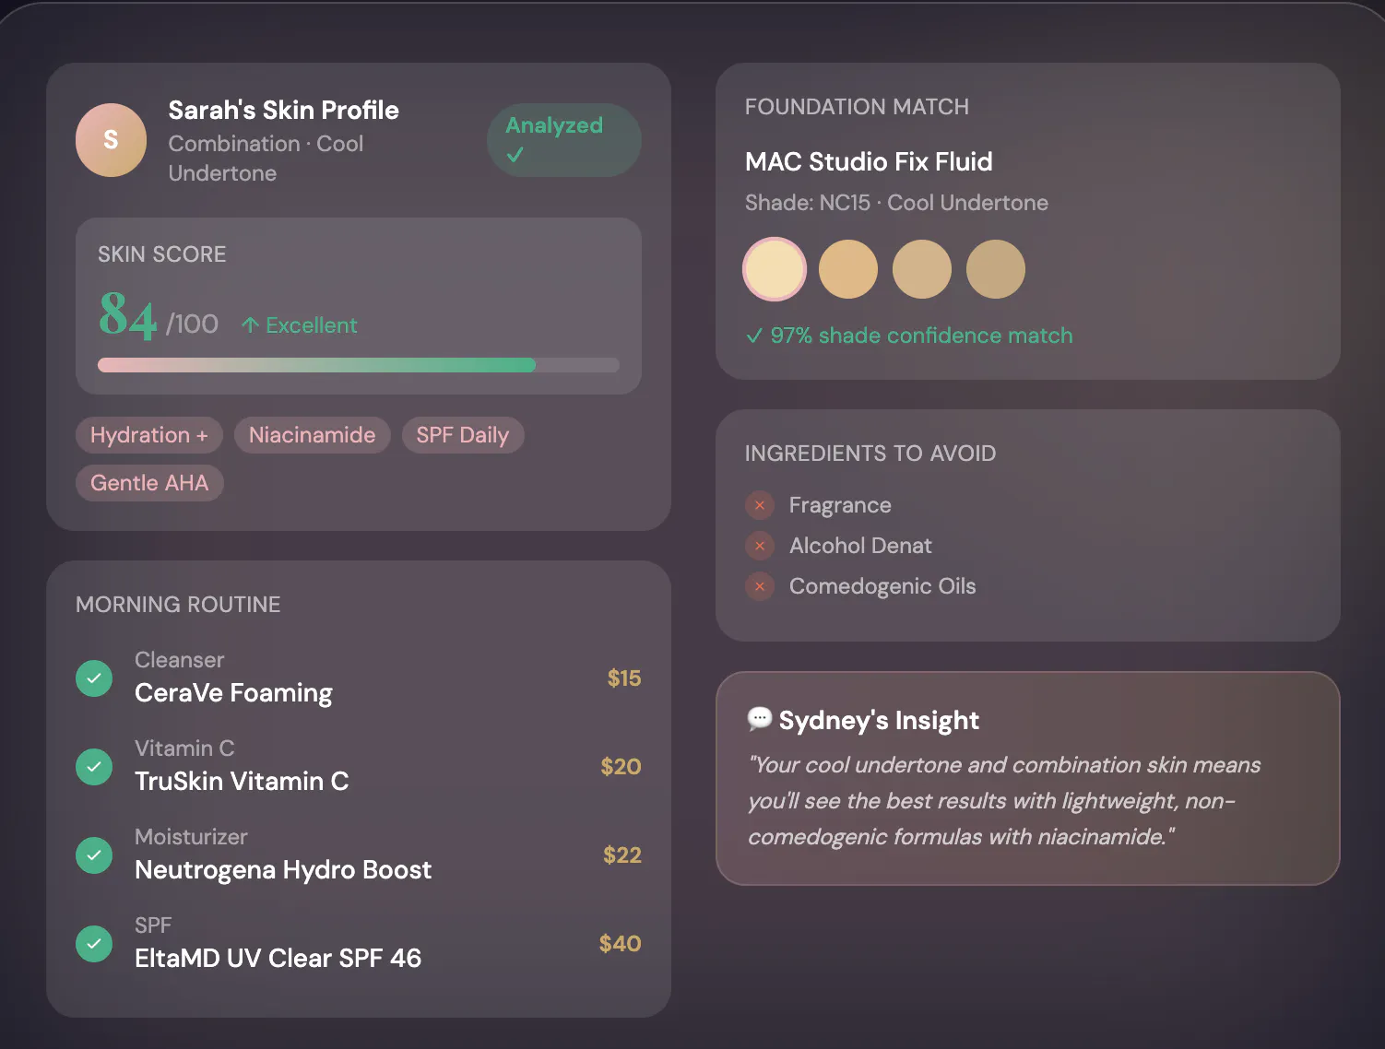Click the skin score progress bar
This screenshot has height=1049, width=1385.
click(x=359, y=365)
